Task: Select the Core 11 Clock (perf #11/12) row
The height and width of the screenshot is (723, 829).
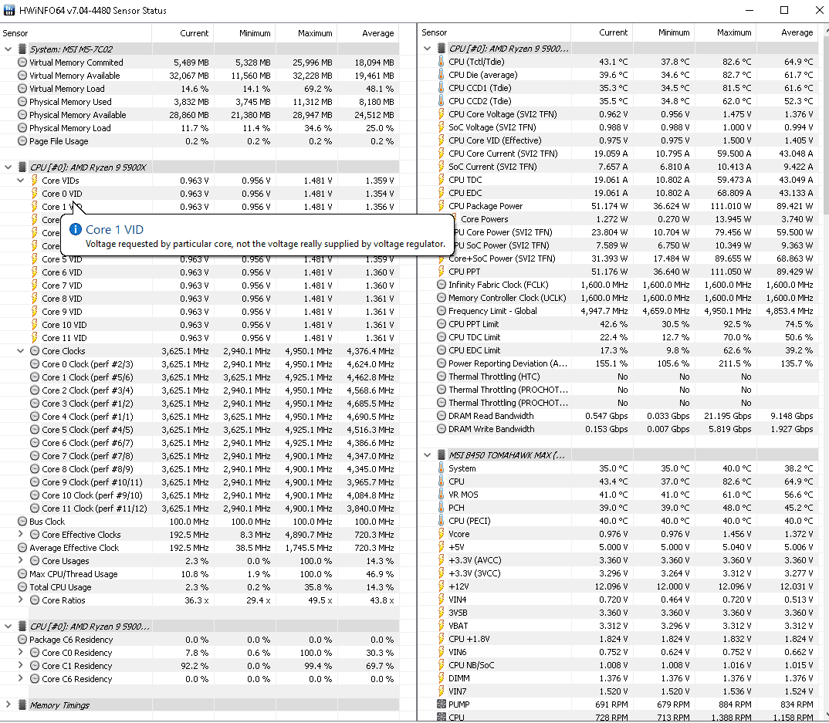Action: pos(199,508)
